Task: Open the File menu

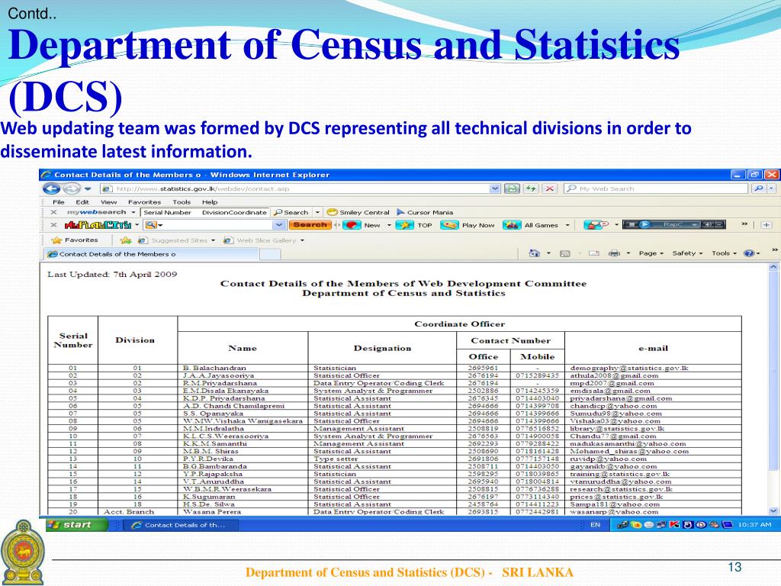Action: (59, 202)
